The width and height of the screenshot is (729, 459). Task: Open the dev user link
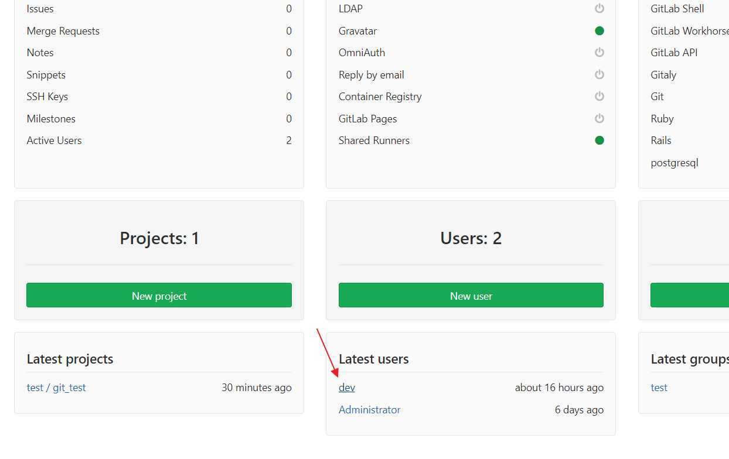pyautogui.click(x=347, y=388)
